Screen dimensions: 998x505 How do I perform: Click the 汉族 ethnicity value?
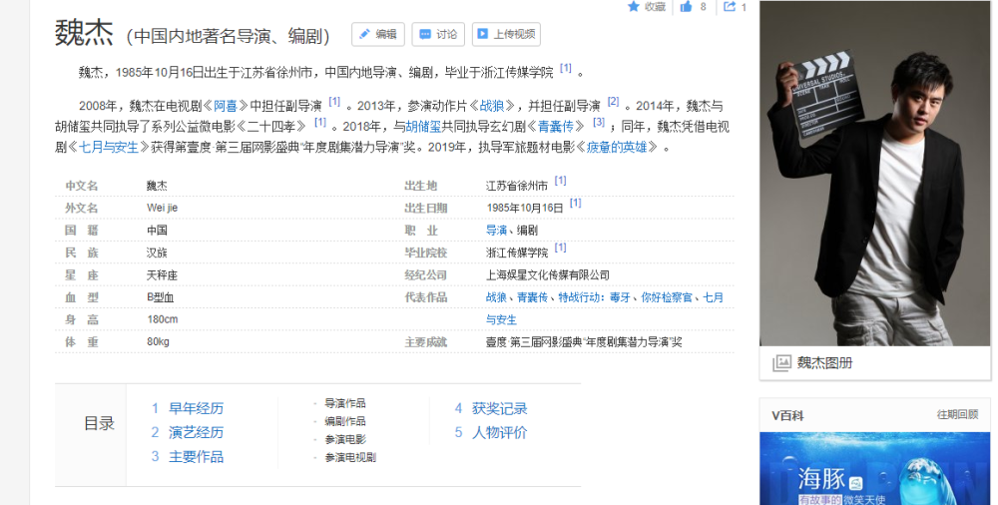157,252
